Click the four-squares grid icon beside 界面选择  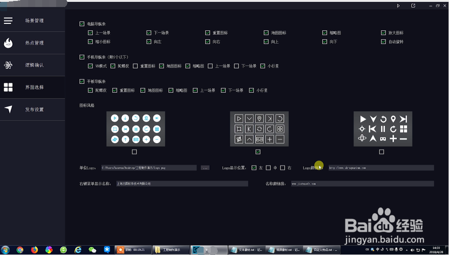pos(8,87)
